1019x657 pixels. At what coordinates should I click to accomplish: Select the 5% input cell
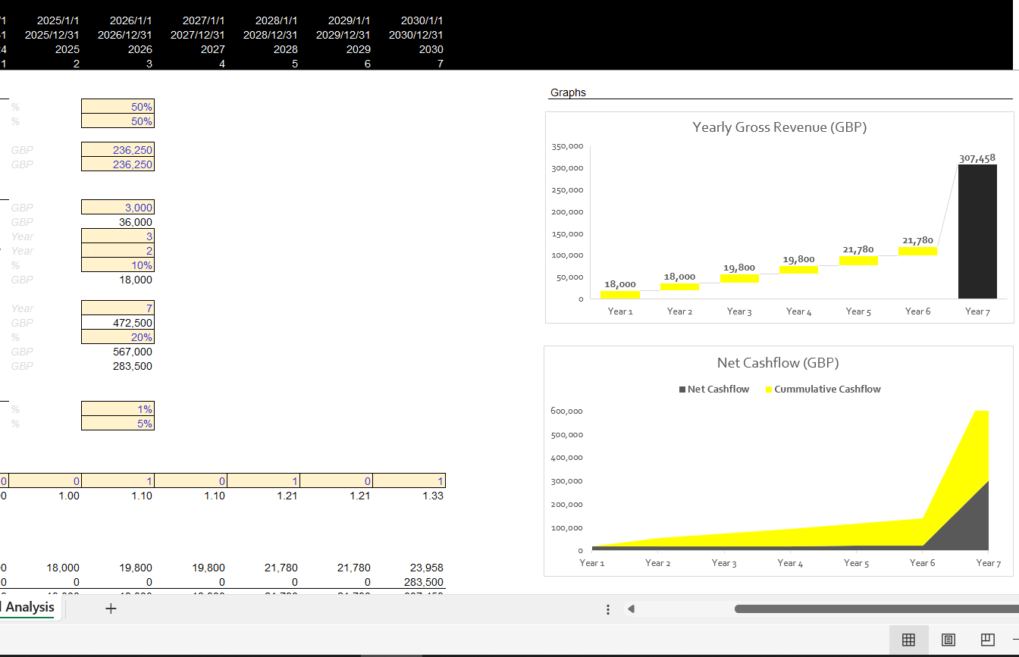click(118, 424)
